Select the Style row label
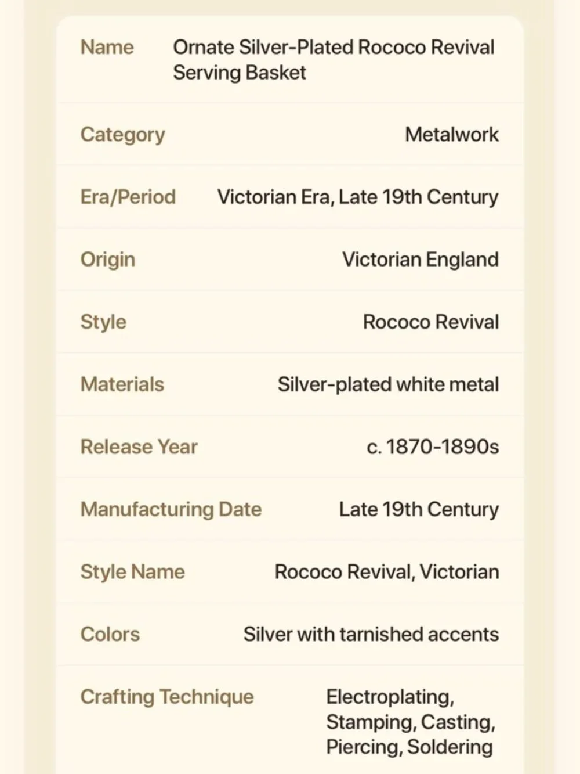 [x=103, y=322]
